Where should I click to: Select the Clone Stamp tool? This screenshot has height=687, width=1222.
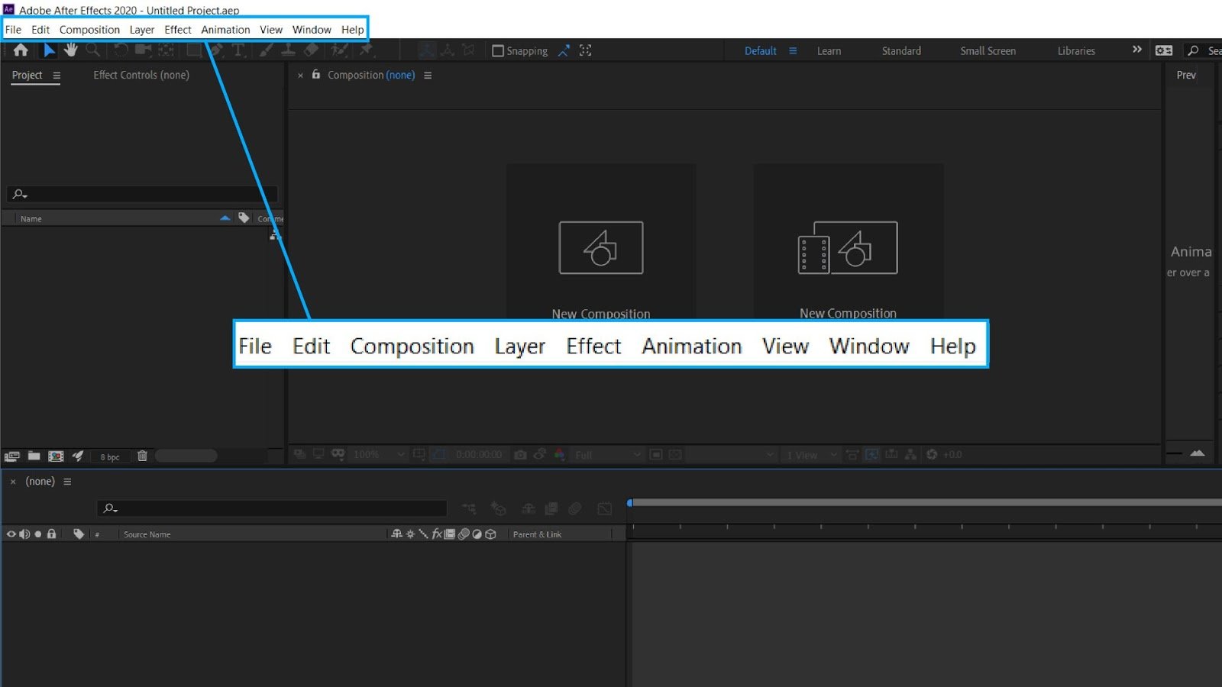point(288,50)
